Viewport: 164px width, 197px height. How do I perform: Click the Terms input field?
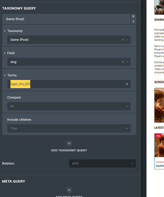(x=69, y=84)
